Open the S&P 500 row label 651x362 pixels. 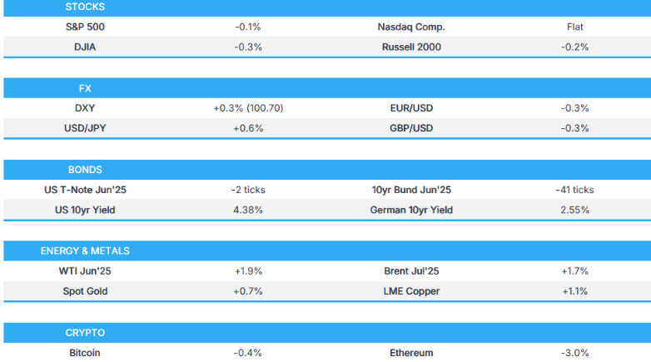pos(85,27)
